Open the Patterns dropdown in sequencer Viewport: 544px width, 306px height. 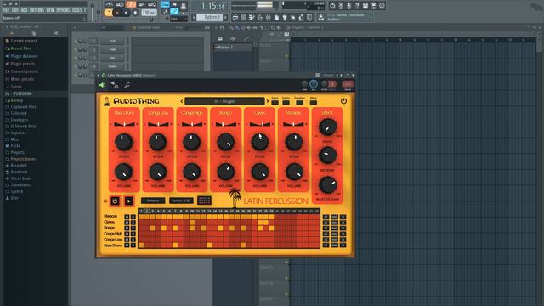pos(153,201)
